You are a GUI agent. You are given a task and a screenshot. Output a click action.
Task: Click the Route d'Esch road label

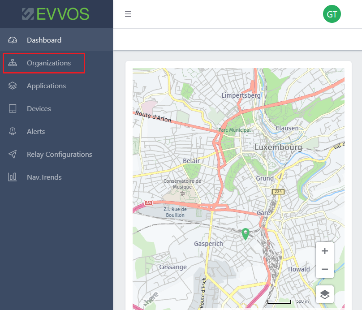(203, 293)
